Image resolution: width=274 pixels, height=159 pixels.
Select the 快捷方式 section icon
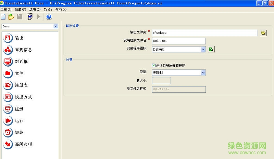[8, 97]
